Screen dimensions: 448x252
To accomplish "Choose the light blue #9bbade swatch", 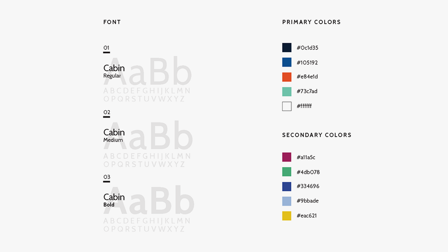I will (x=287, y=201).
